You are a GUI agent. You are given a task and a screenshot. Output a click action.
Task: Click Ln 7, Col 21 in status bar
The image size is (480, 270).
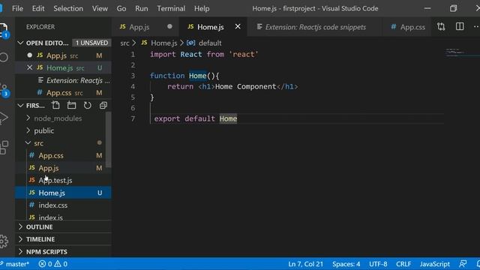click(x=305, y=264)
